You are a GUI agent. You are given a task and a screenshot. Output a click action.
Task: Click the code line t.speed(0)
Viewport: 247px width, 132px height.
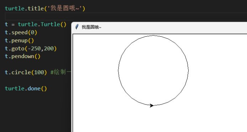[21, 32]
